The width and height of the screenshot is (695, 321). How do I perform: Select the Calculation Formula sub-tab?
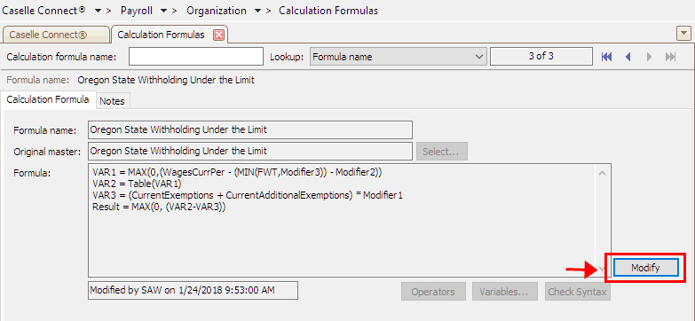click(x=48, y=99)
